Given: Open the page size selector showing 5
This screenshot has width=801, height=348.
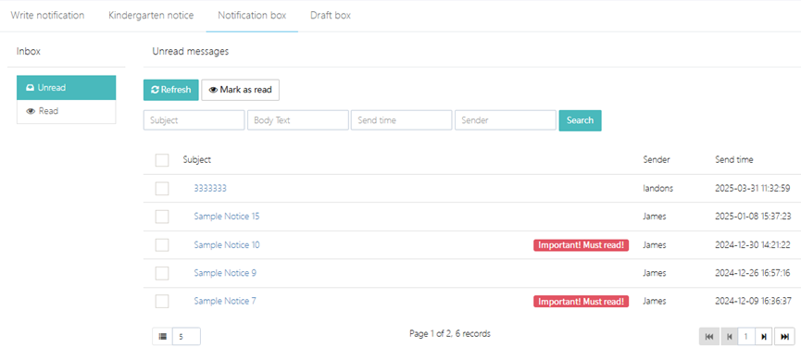Looking at the screenshot, I should (x=186, y=336).
